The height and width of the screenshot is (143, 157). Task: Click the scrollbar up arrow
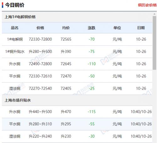(x=154, y=14)
